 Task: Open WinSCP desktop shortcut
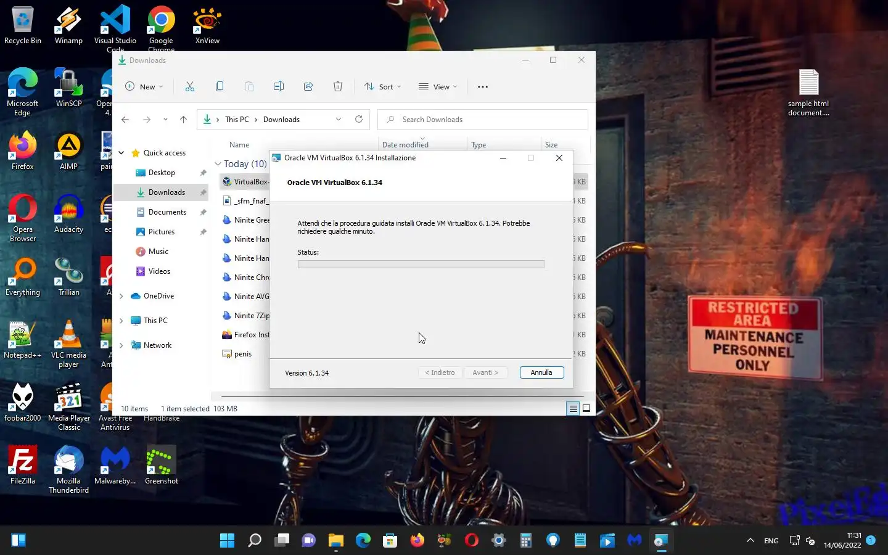point(68,89)
